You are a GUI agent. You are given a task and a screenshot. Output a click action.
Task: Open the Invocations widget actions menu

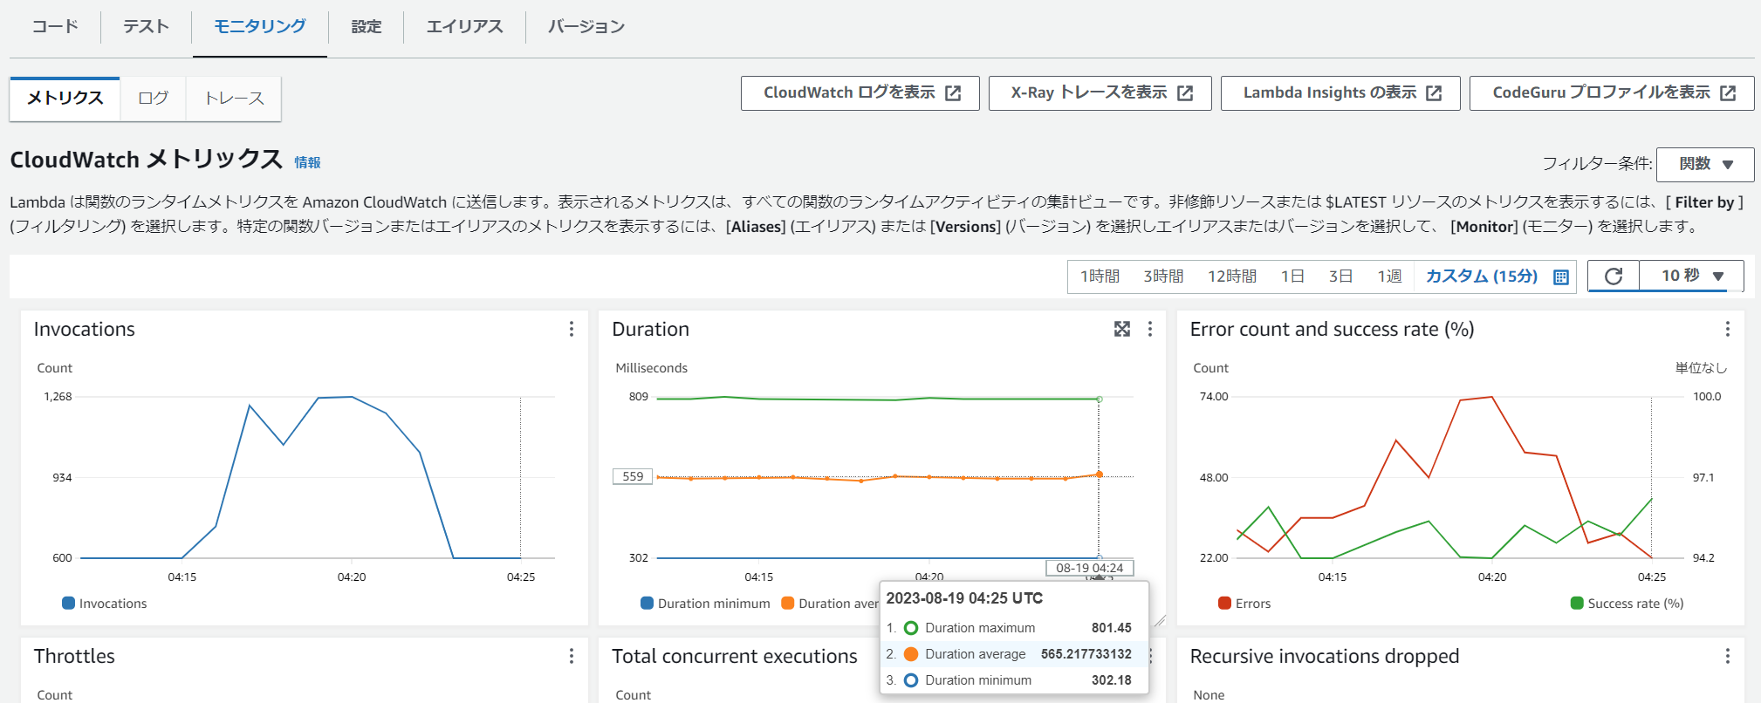[572, 329]
